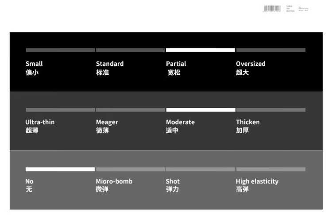
Task: Select the Standard fit bar segment
Action: 130,50
